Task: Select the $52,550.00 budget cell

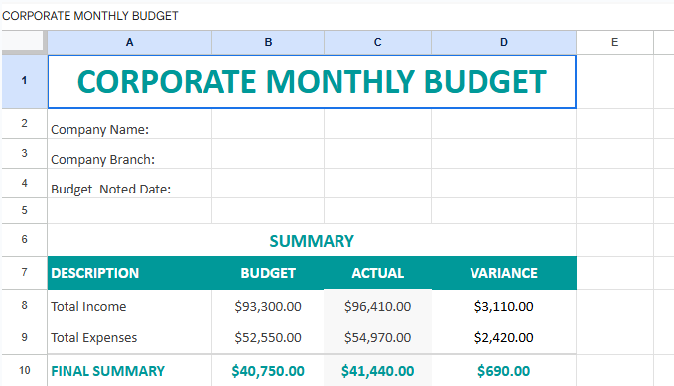Action: tap(268, 337)
